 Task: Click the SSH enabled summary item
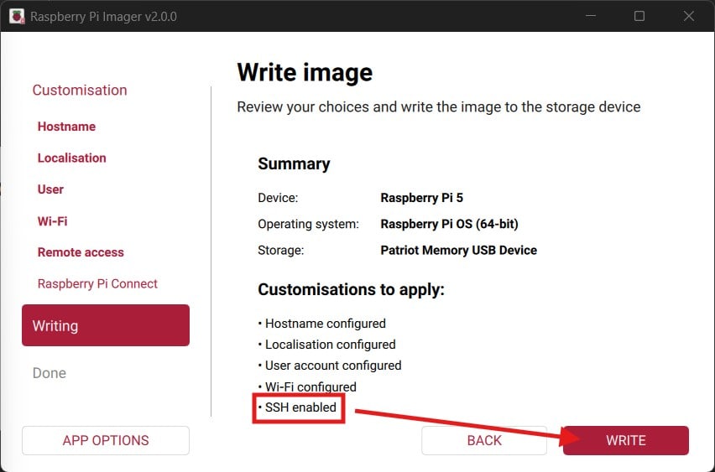pyautogui.click(x=300, y=408)
